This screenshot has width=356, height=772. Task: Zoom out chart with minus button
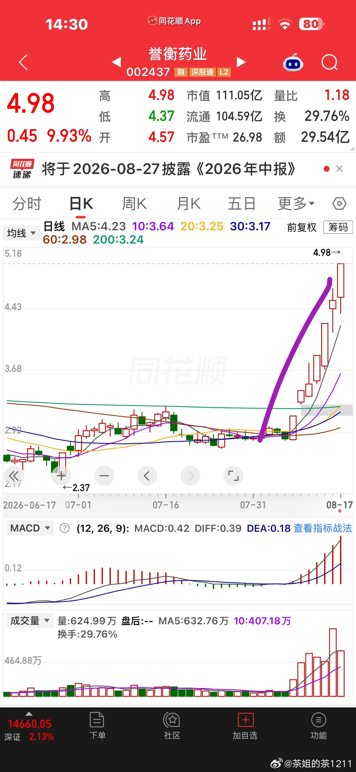[104, 476]
